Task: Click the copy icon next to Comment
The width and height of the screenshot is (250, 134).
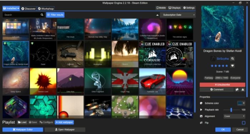Action: (x=237, y=90)
